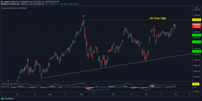Image resolution: width=202 pixels, height=101 pixels.
Task: Select the 'All-Time High' text annotation
Action: pyautogui.click(x=158, y=18)
